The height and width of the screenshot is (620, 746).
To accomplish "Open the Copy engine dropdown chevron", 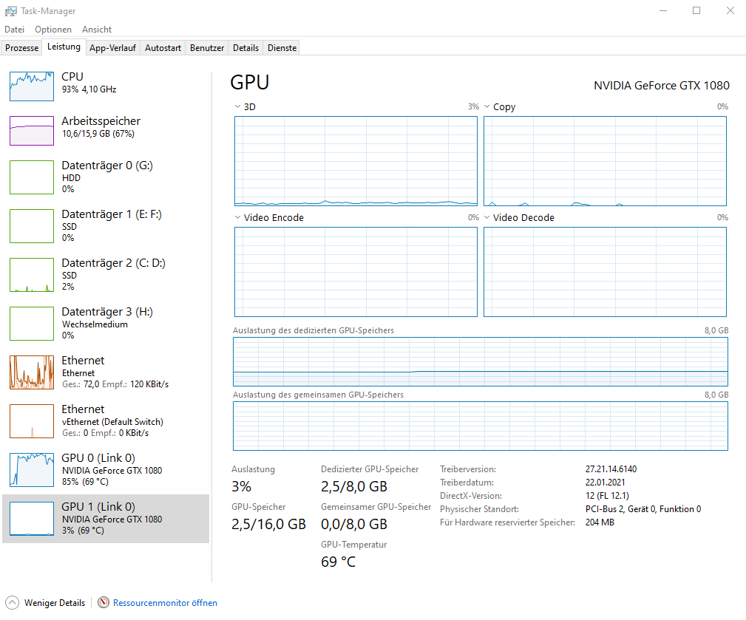I will coord(486,106).
